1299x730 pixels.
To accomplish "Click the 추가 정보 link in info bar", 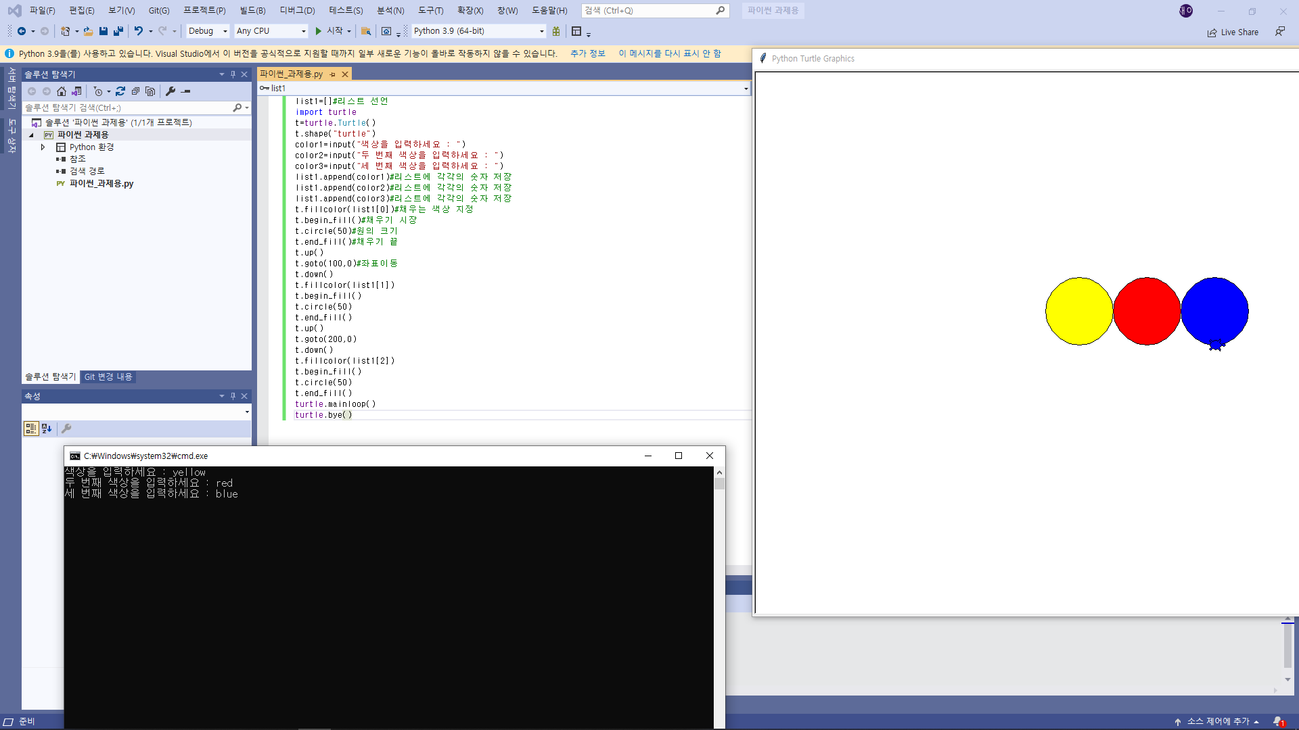I will 587,53.
